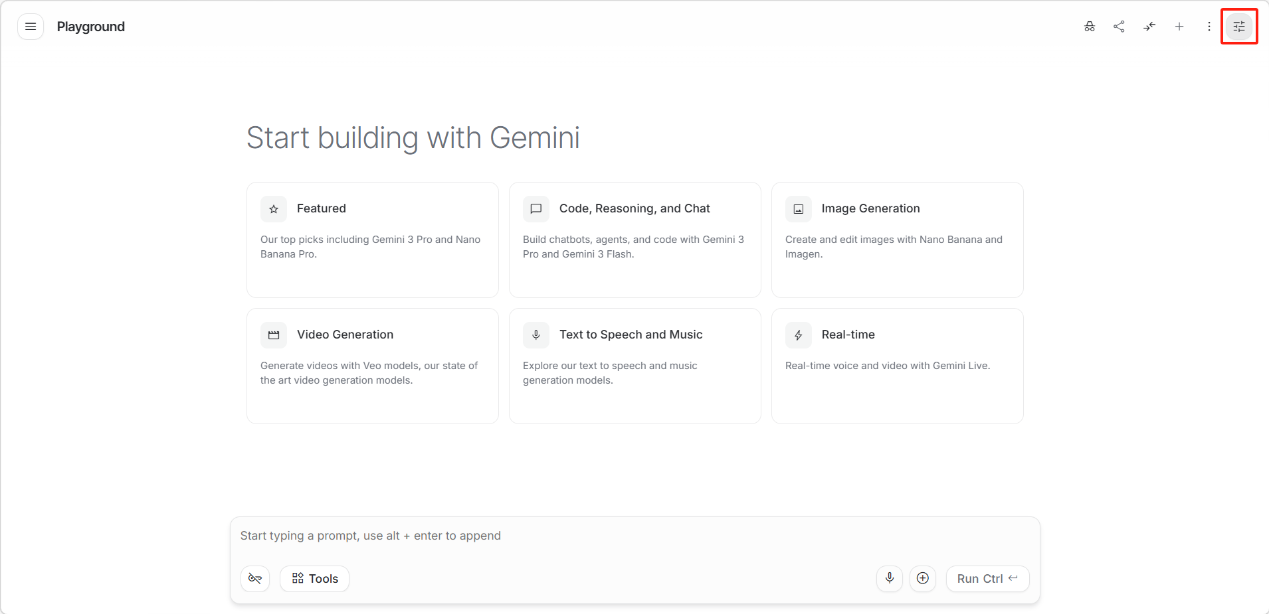Screen dimensions: 1269x614
Task: Click the add media plus circle button
Action: (x=923, y=579)
